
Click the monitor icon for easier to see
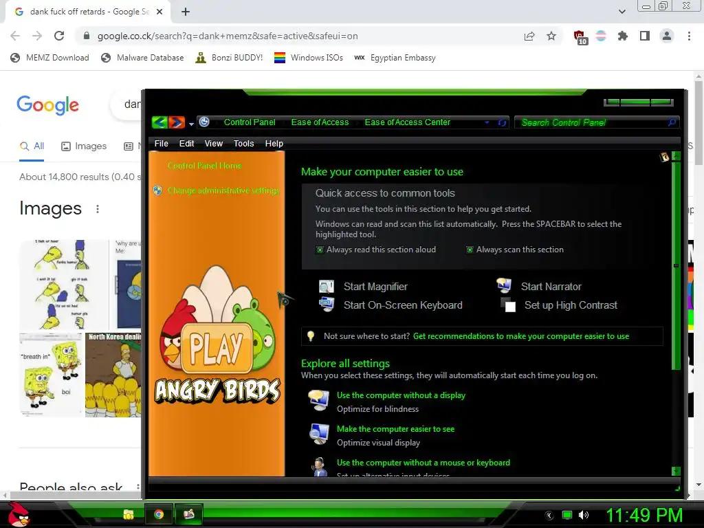[x=319, y=434]
